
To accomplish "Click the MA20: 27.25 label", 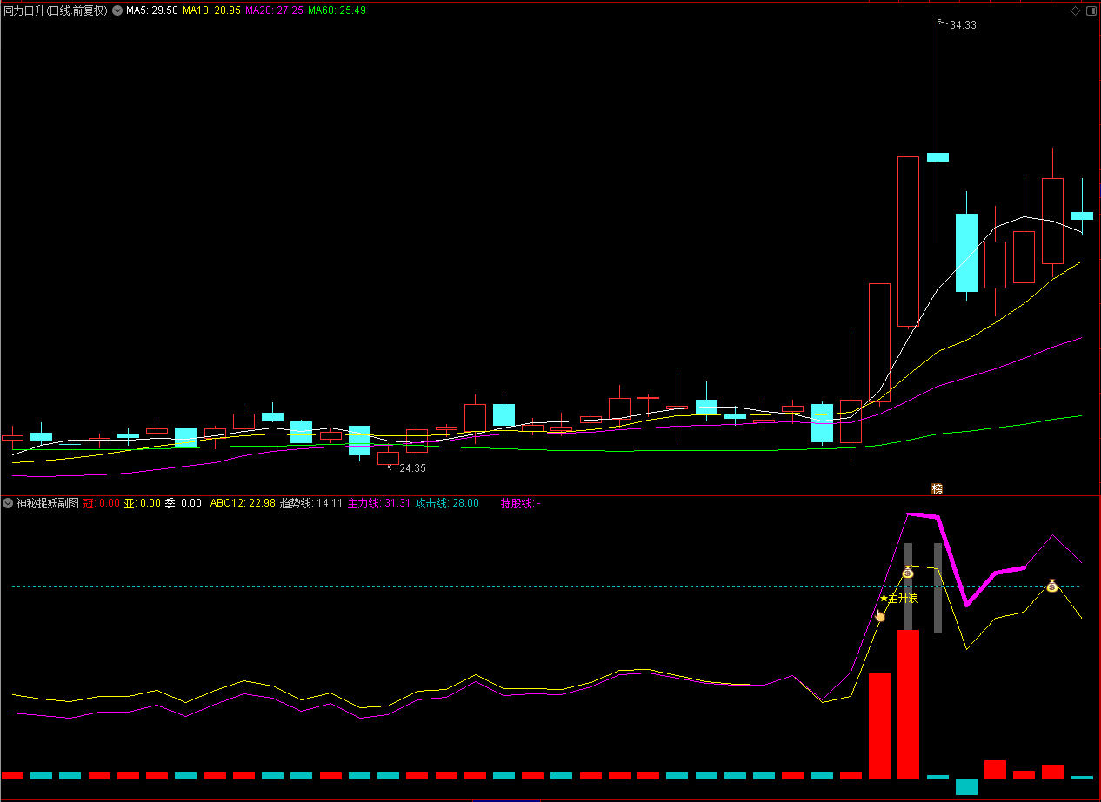I will 275,10.
